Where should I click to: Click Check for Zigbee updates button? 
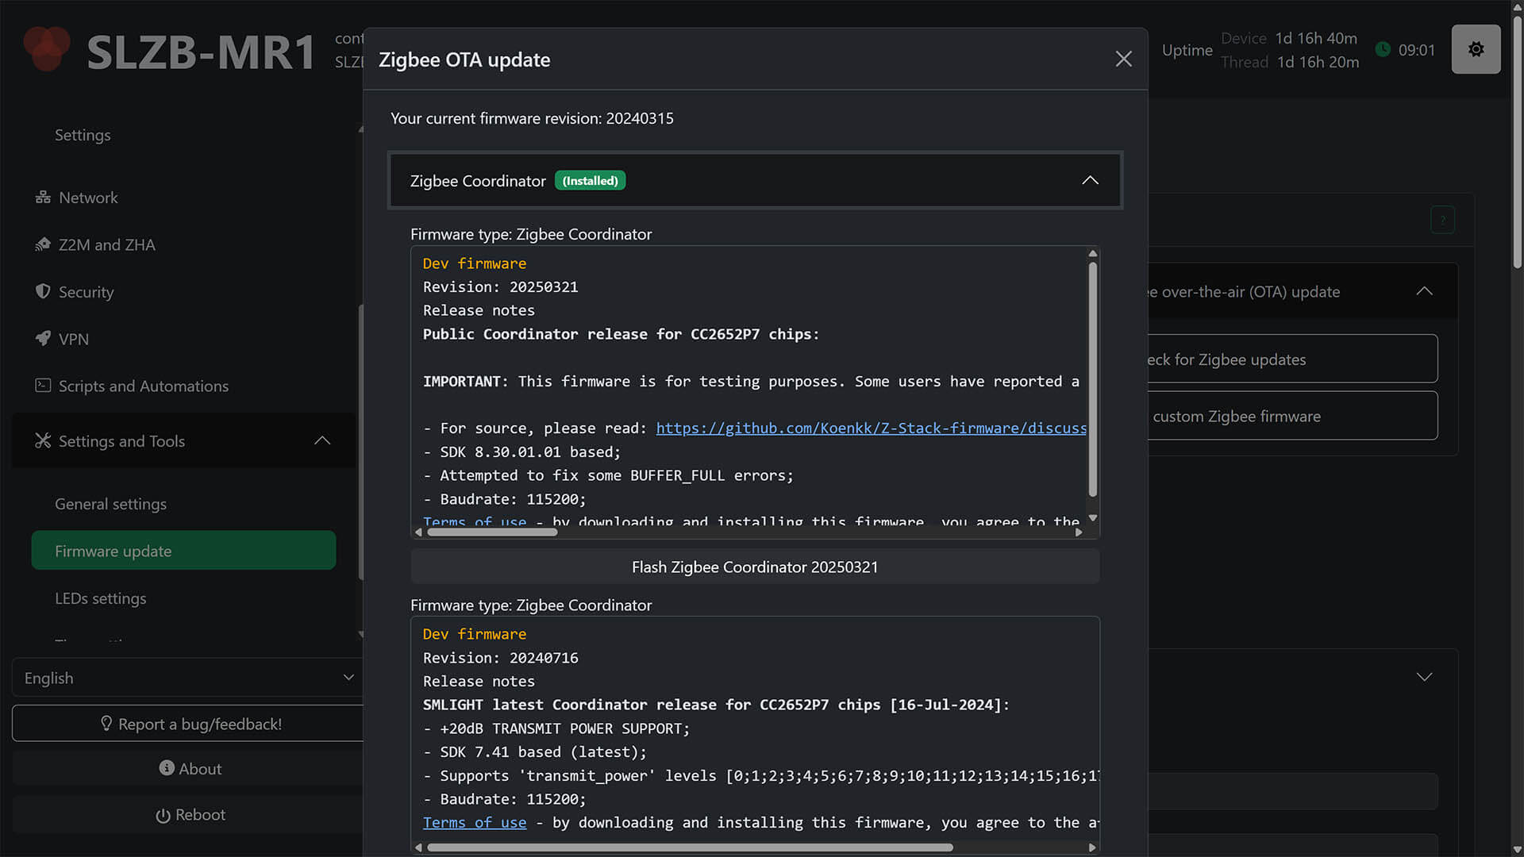click(x=1292, y=359)
